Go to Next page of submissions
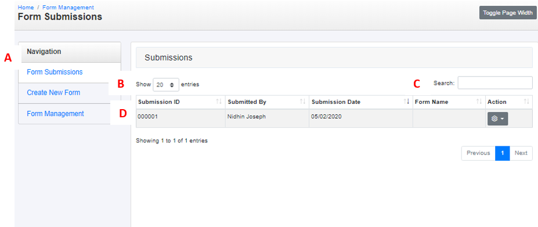The height and width of the screenshot is (227, 538). tap(521, 153)
